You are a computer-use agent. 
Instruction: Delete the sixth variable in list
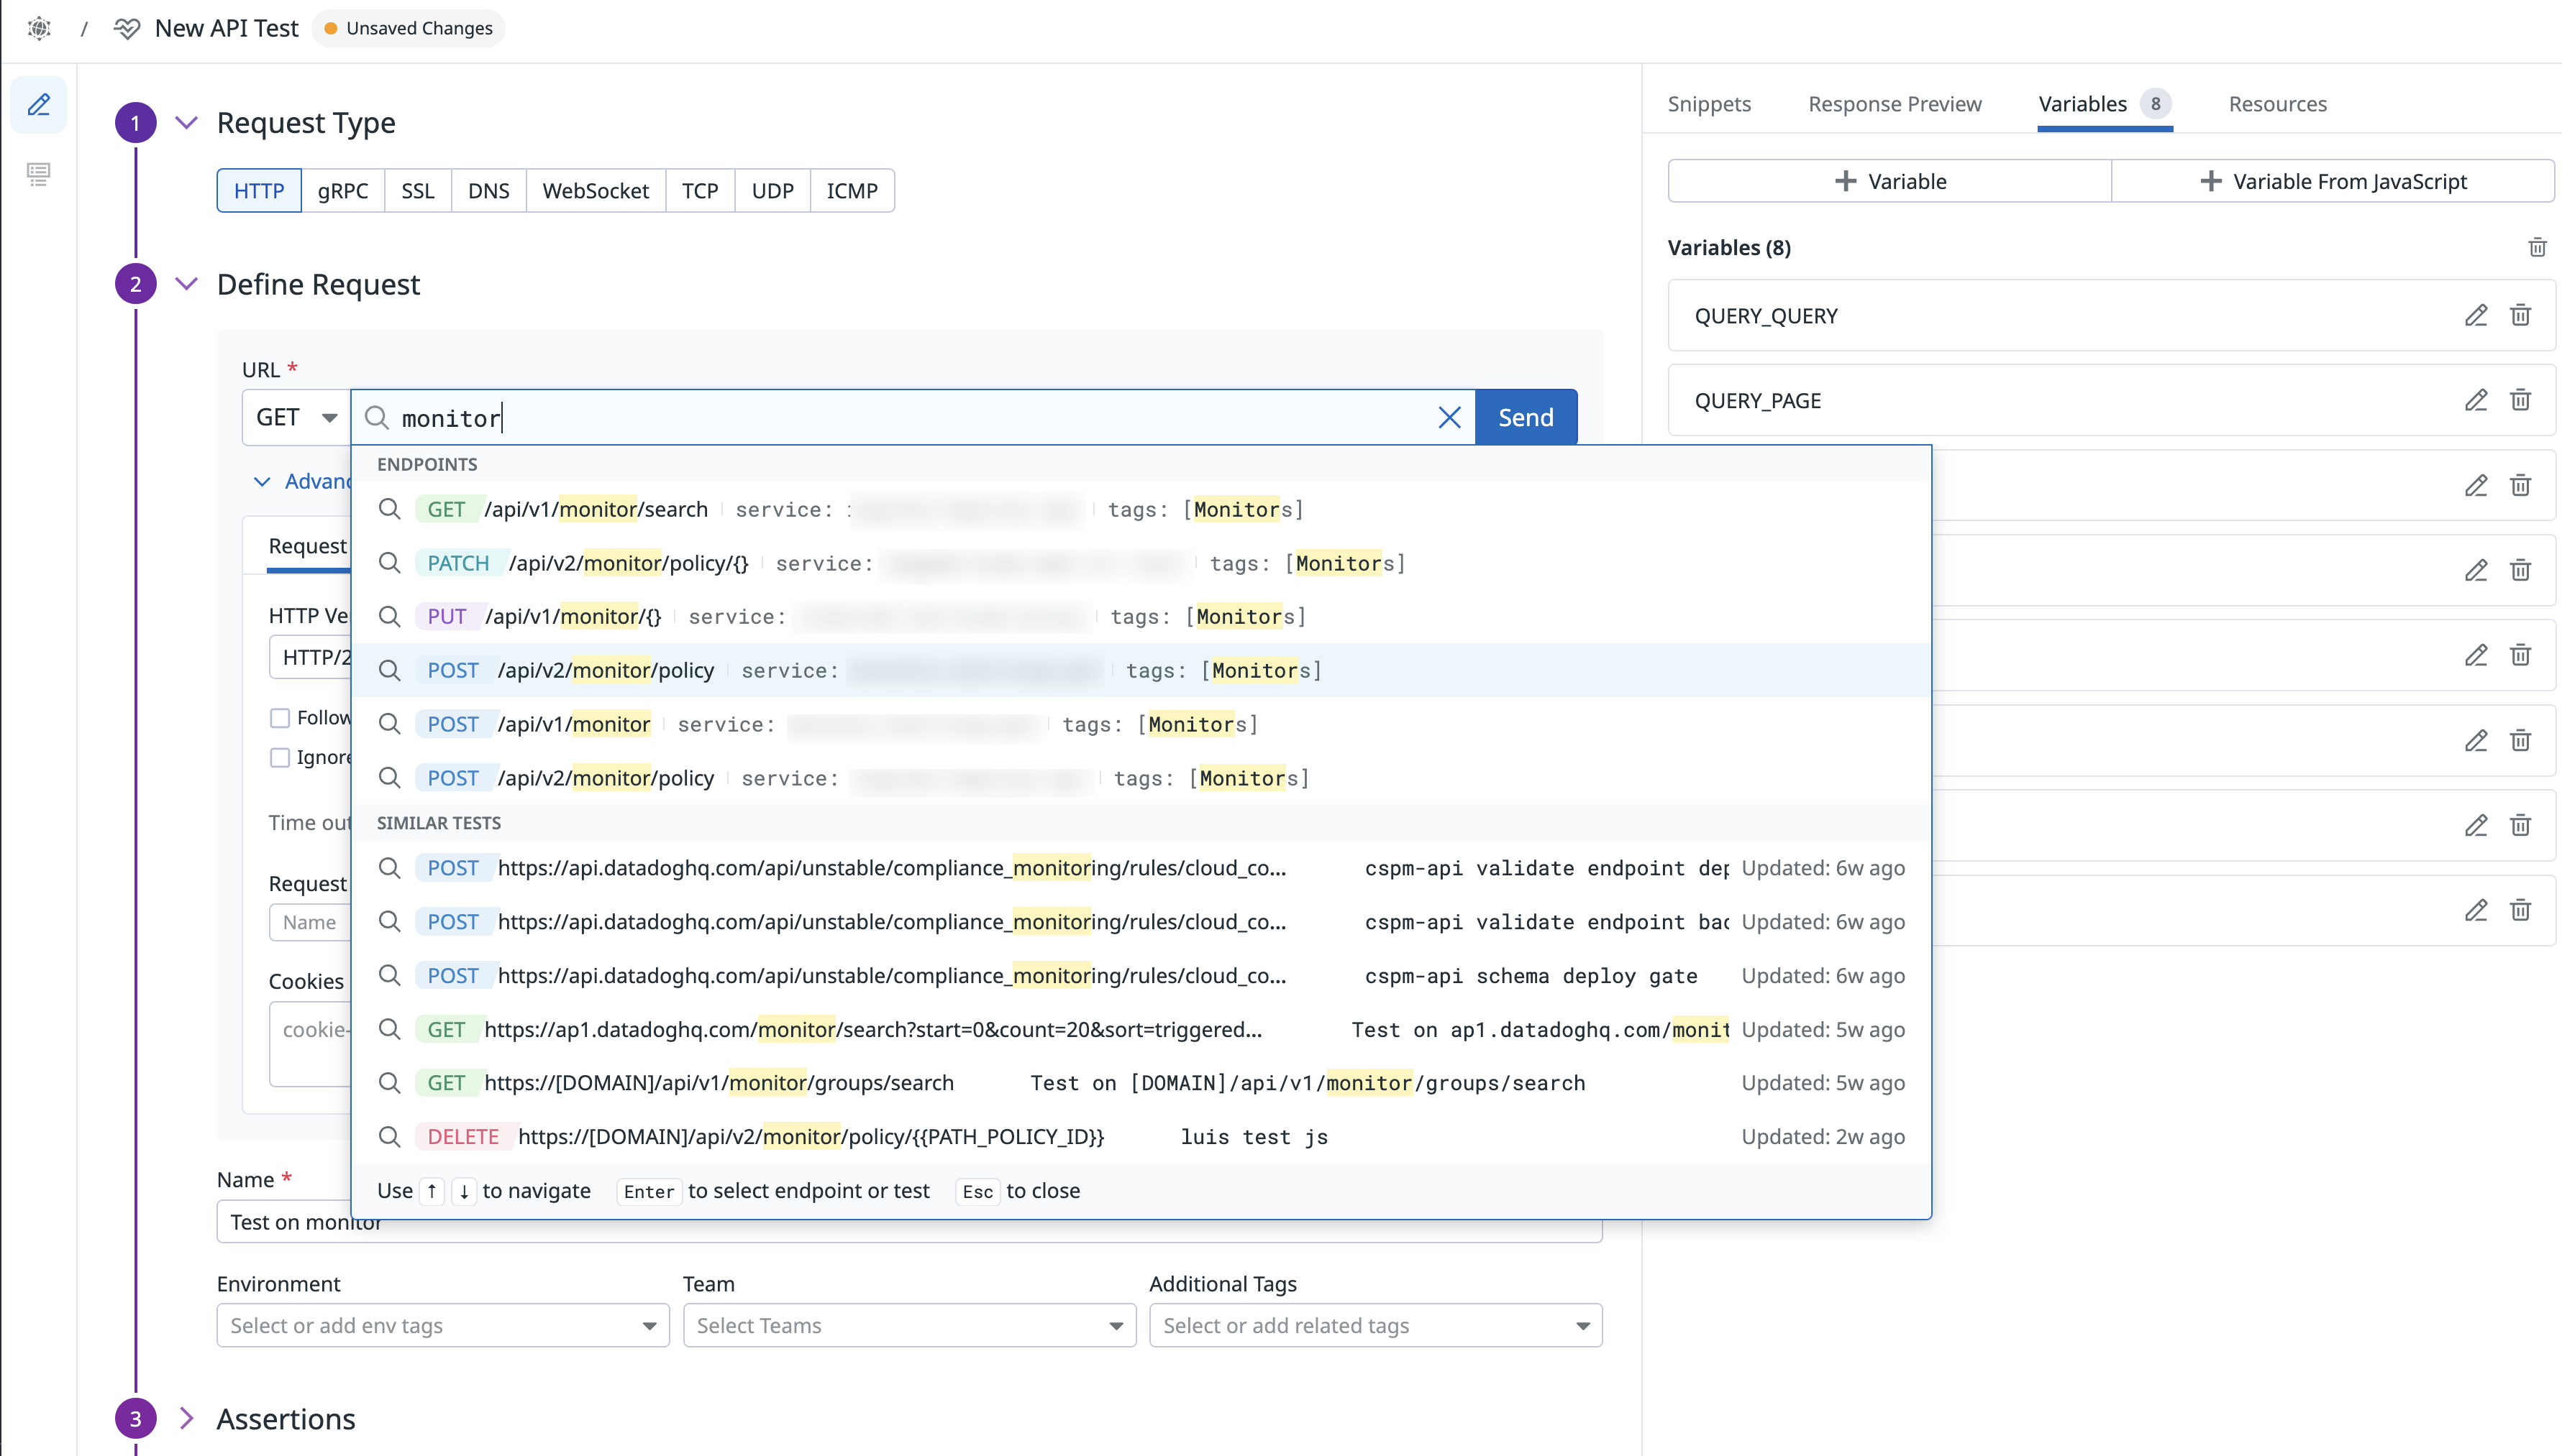click(x=2520, y=741)
